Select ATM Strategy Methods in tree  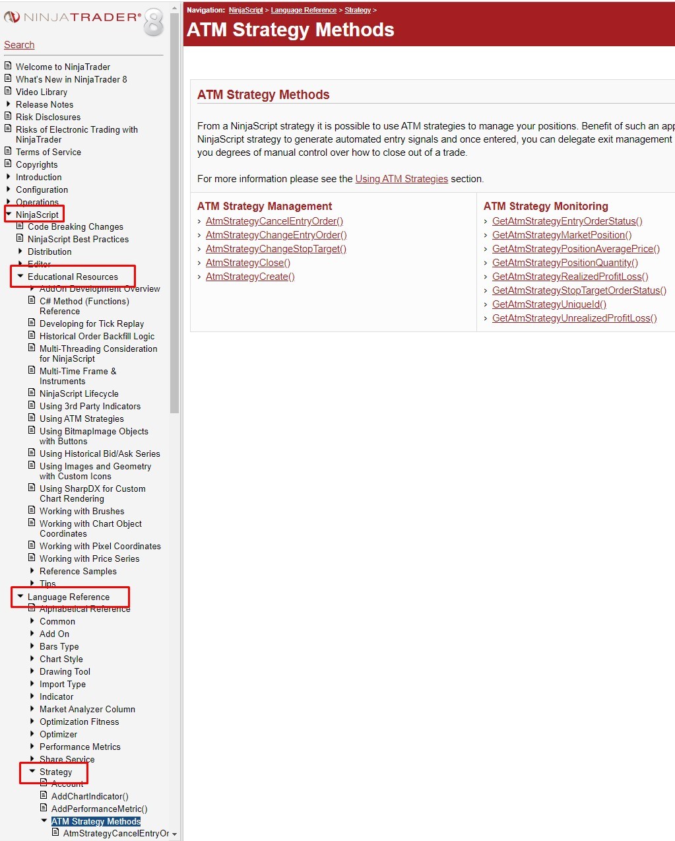(x=96, y=821)
